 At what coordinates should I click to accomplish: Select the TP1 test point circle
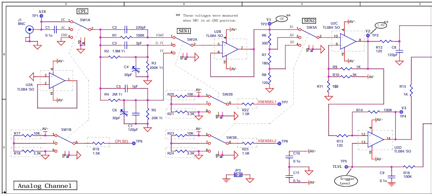pos(41,16)
